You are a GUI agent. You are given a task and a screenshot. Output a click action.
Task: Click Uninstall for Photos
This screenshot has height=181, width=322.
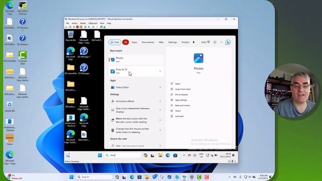coord(179,116)
